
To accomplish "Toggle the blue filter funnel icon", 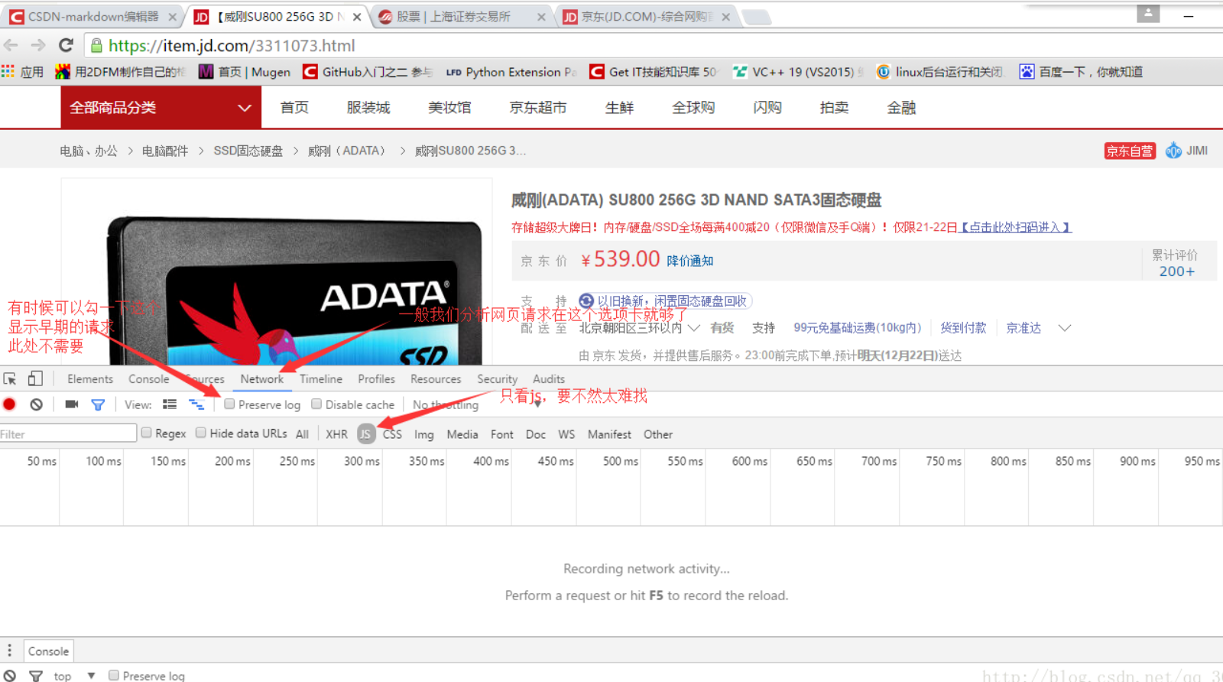I will (98, 404).
